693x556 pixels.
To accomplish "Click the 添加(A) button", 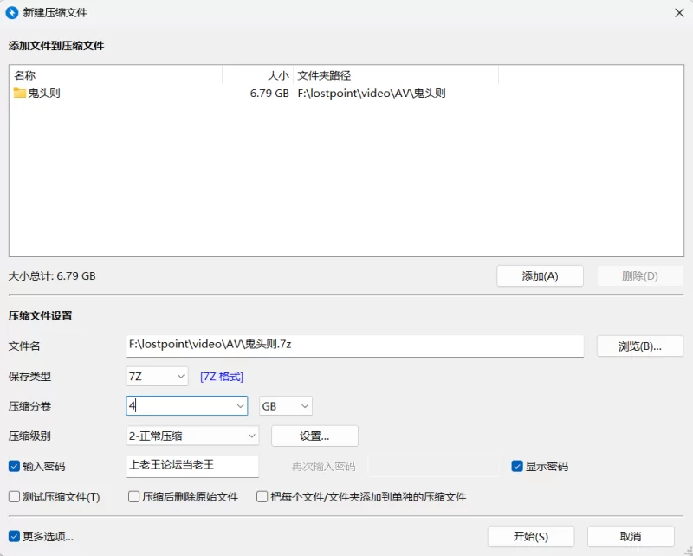I will point(540,276).
